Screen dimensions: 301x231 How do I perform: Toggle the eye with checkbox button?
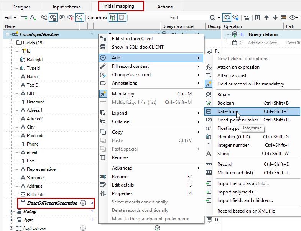[235, 18]
